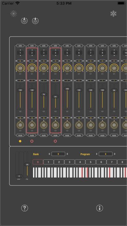Click stepper right of Bank value field
This screenshot has width=127, height=226.
67,154
